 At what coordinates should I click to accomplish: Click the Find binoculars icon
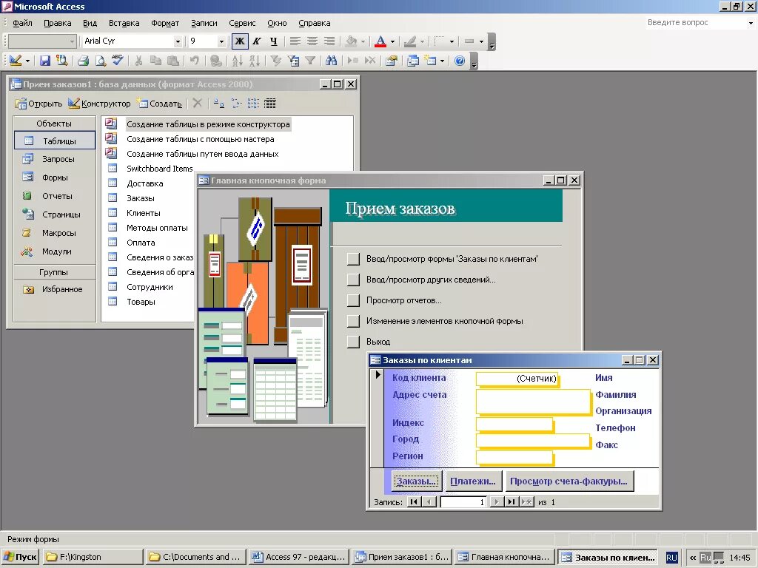[331, 61]
